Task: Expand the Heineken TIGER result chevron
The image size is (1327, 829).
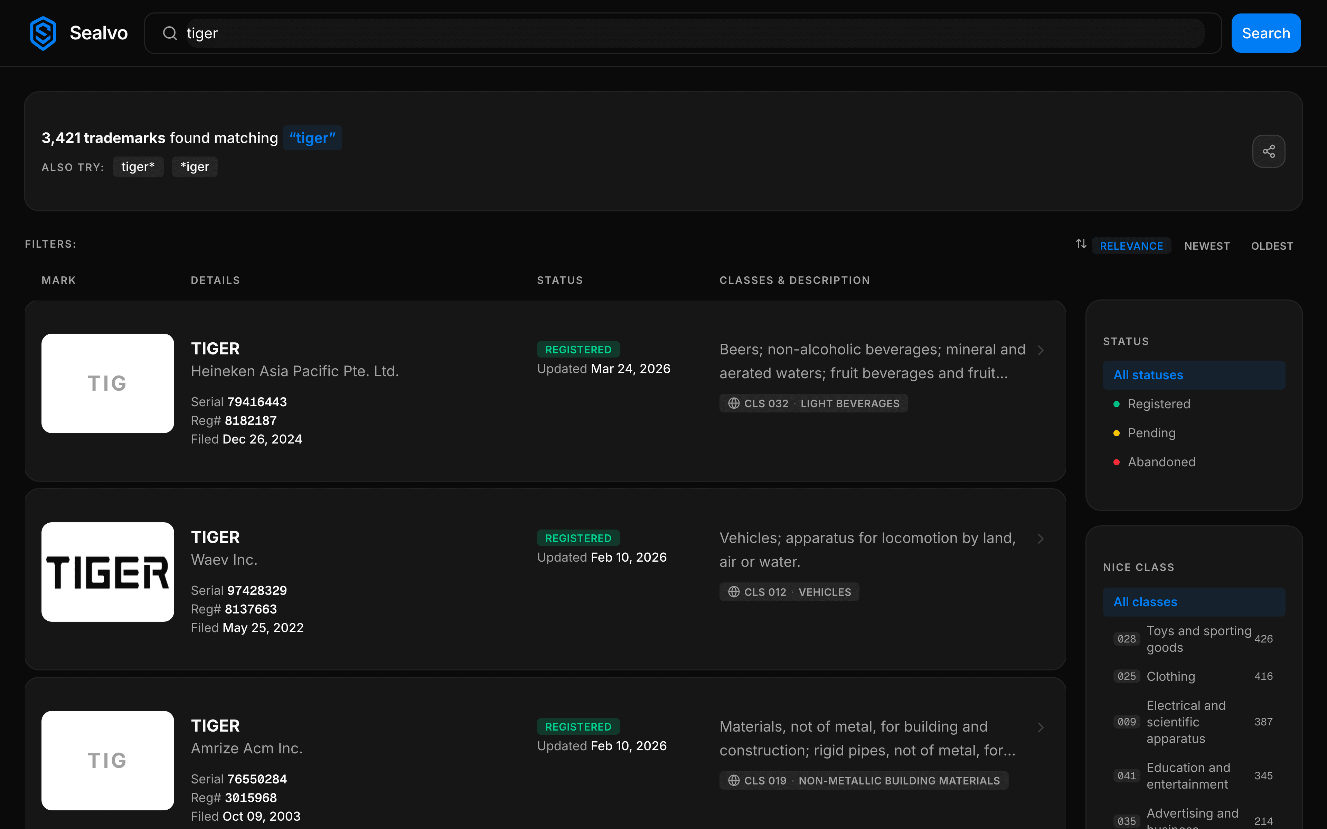Action: (x=1040, y=350)
